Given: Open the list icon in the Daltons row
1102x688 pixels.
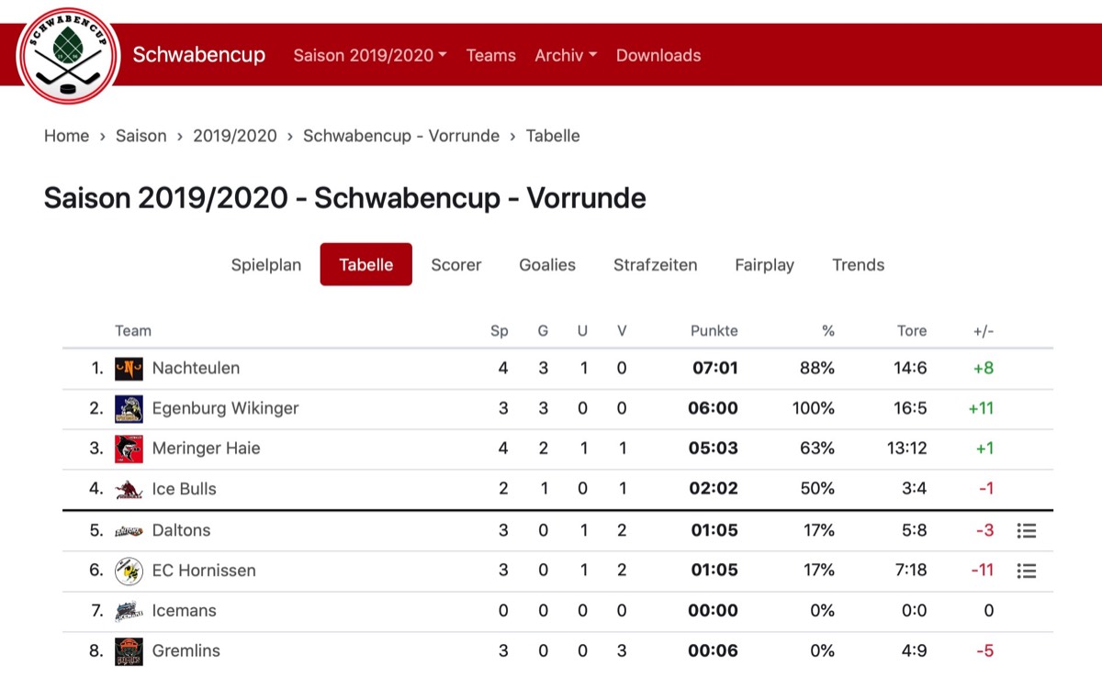Looking at the screenshot, I should 1027,530.
